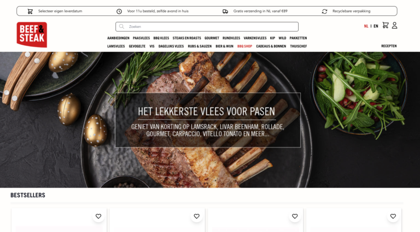
Task: Click the Beef & Steak logo
Action: point(32,35)
